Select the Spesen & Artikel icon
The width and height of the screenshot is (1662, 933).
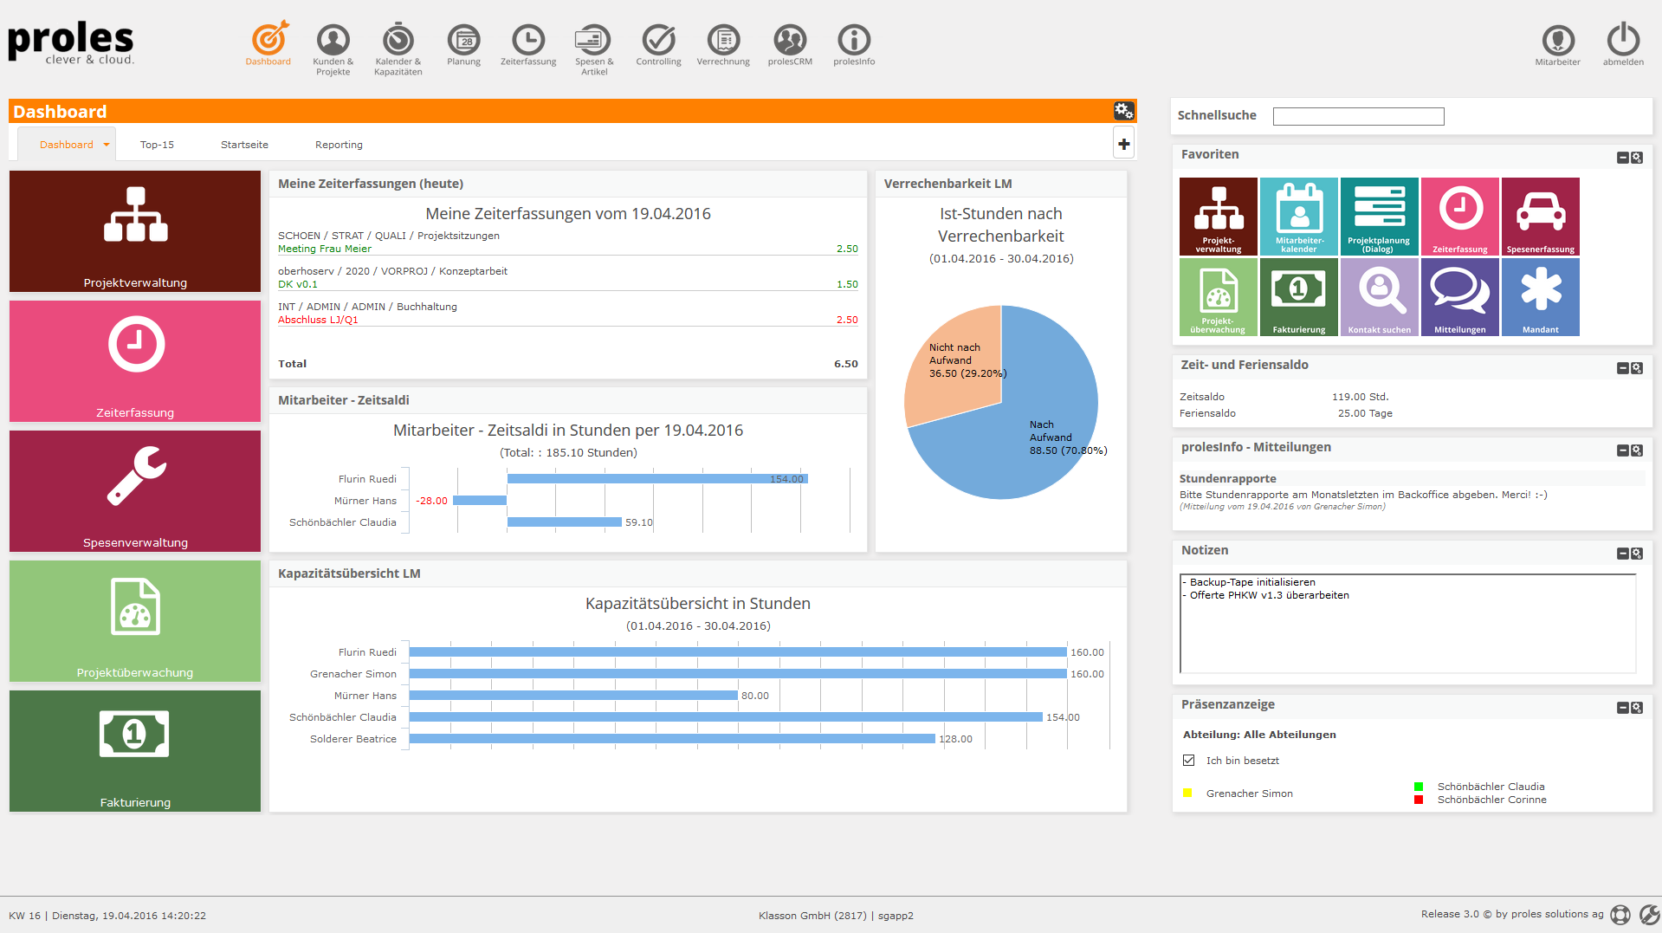point(593,39)
